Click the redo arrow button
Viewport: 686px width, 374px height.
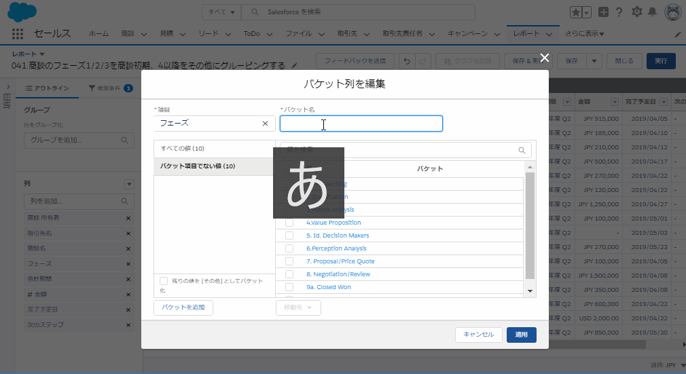point(422,61)
